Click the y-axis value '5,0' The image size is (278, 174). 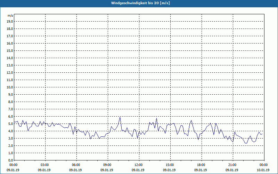tap(10, 124)
